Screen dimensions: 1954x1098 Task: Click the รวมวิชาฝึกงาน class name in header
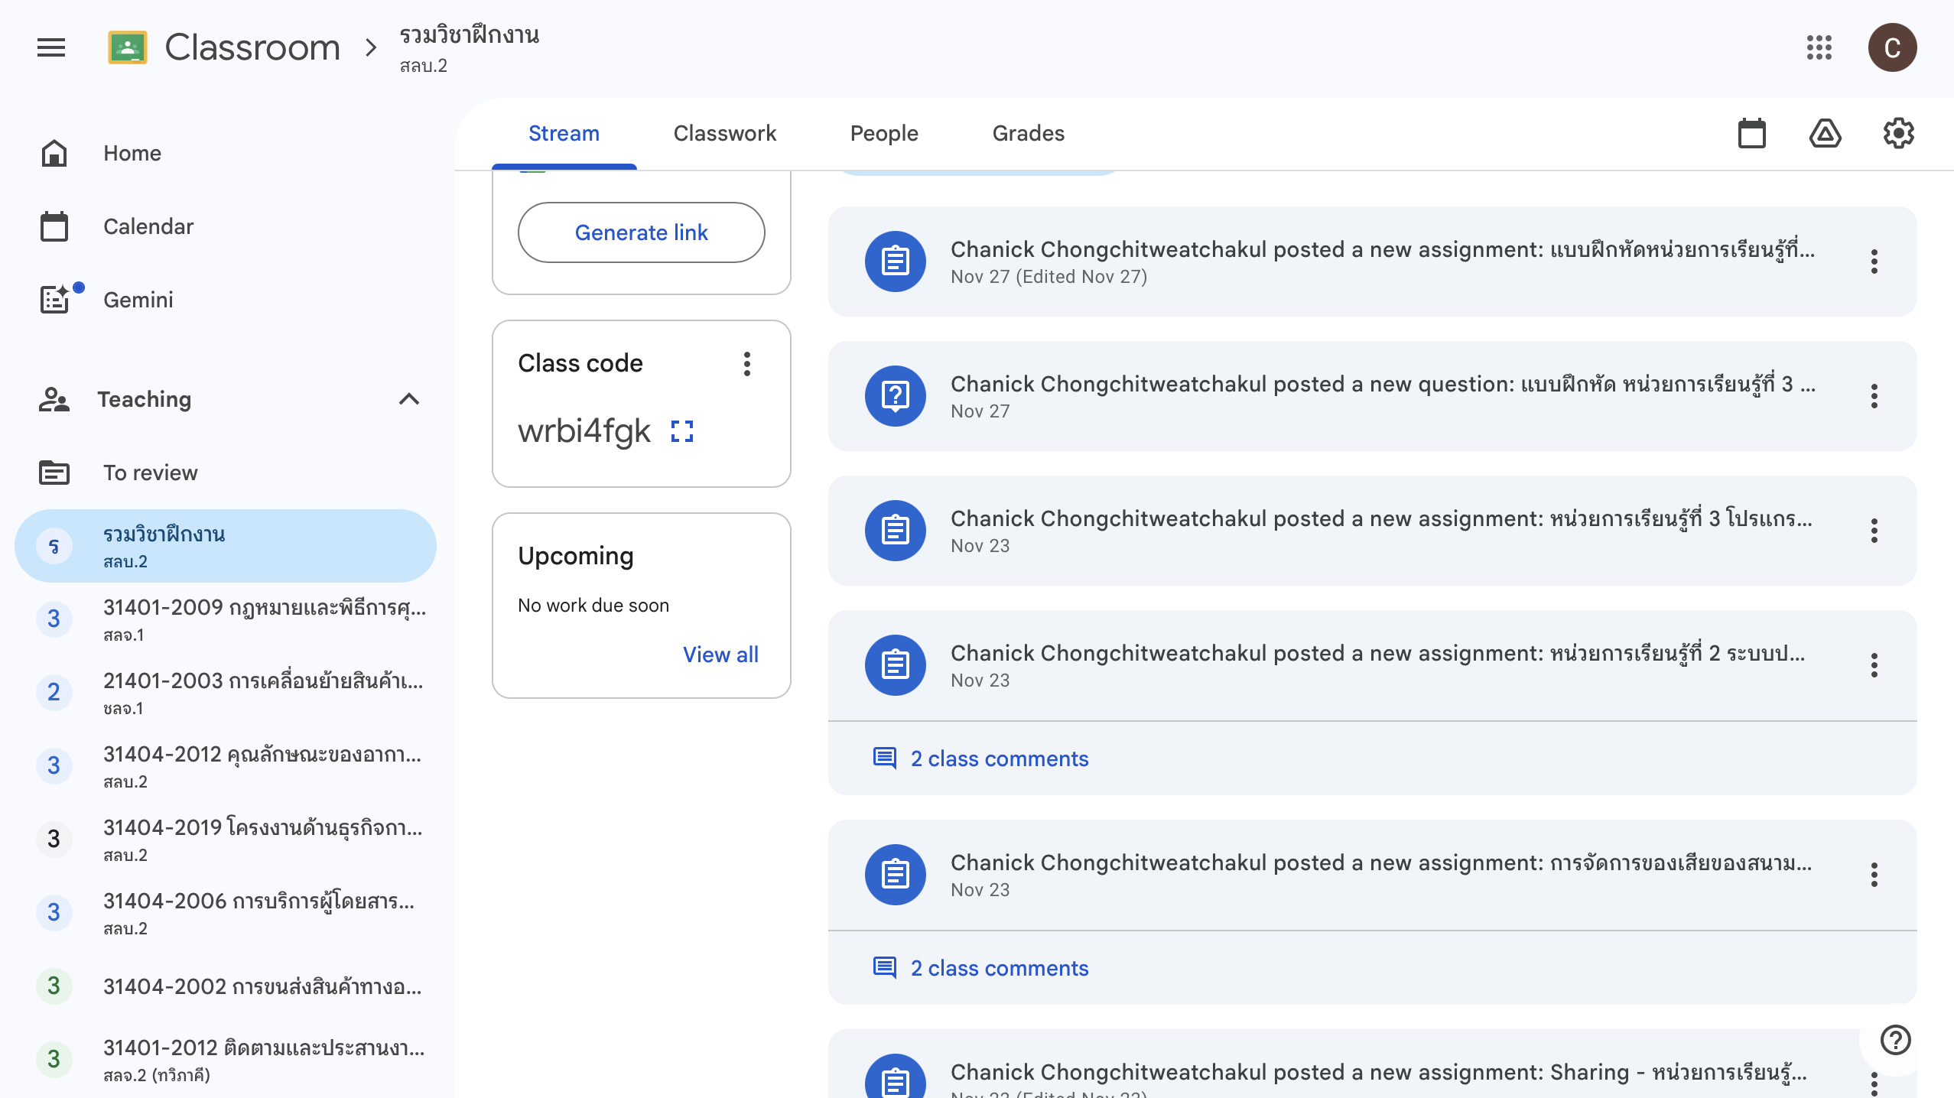[469, 35]
